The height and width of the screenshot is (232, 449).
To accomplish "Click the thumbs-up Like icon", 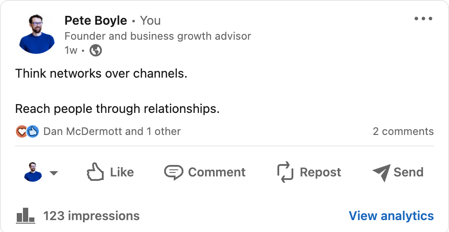I will click(95, 172).
